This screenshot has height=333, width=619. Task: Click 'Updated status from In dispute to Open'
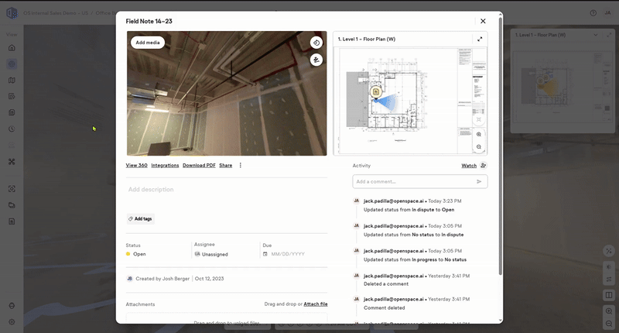pos(409,210)
